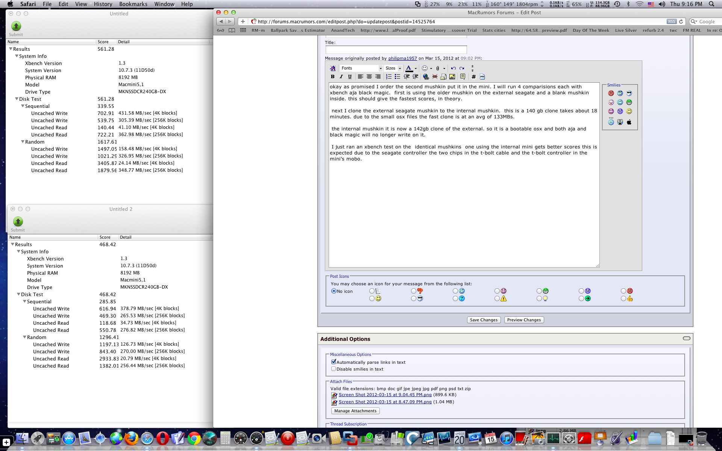
Task: Wrap quote tags using quote icon
Action: pos(463,77)
